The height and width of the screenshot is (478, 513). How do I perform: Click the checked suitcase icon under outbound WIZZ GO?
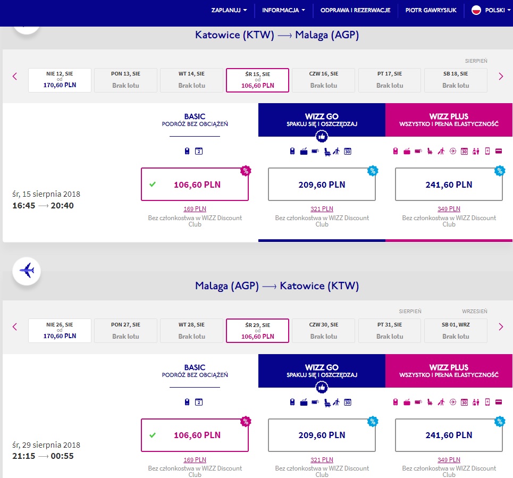(304, 151)
